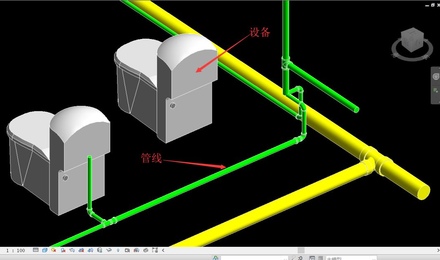Collapse view control bar with left chevron
This screenshot has width=440, height=260.
pos(163,250)
